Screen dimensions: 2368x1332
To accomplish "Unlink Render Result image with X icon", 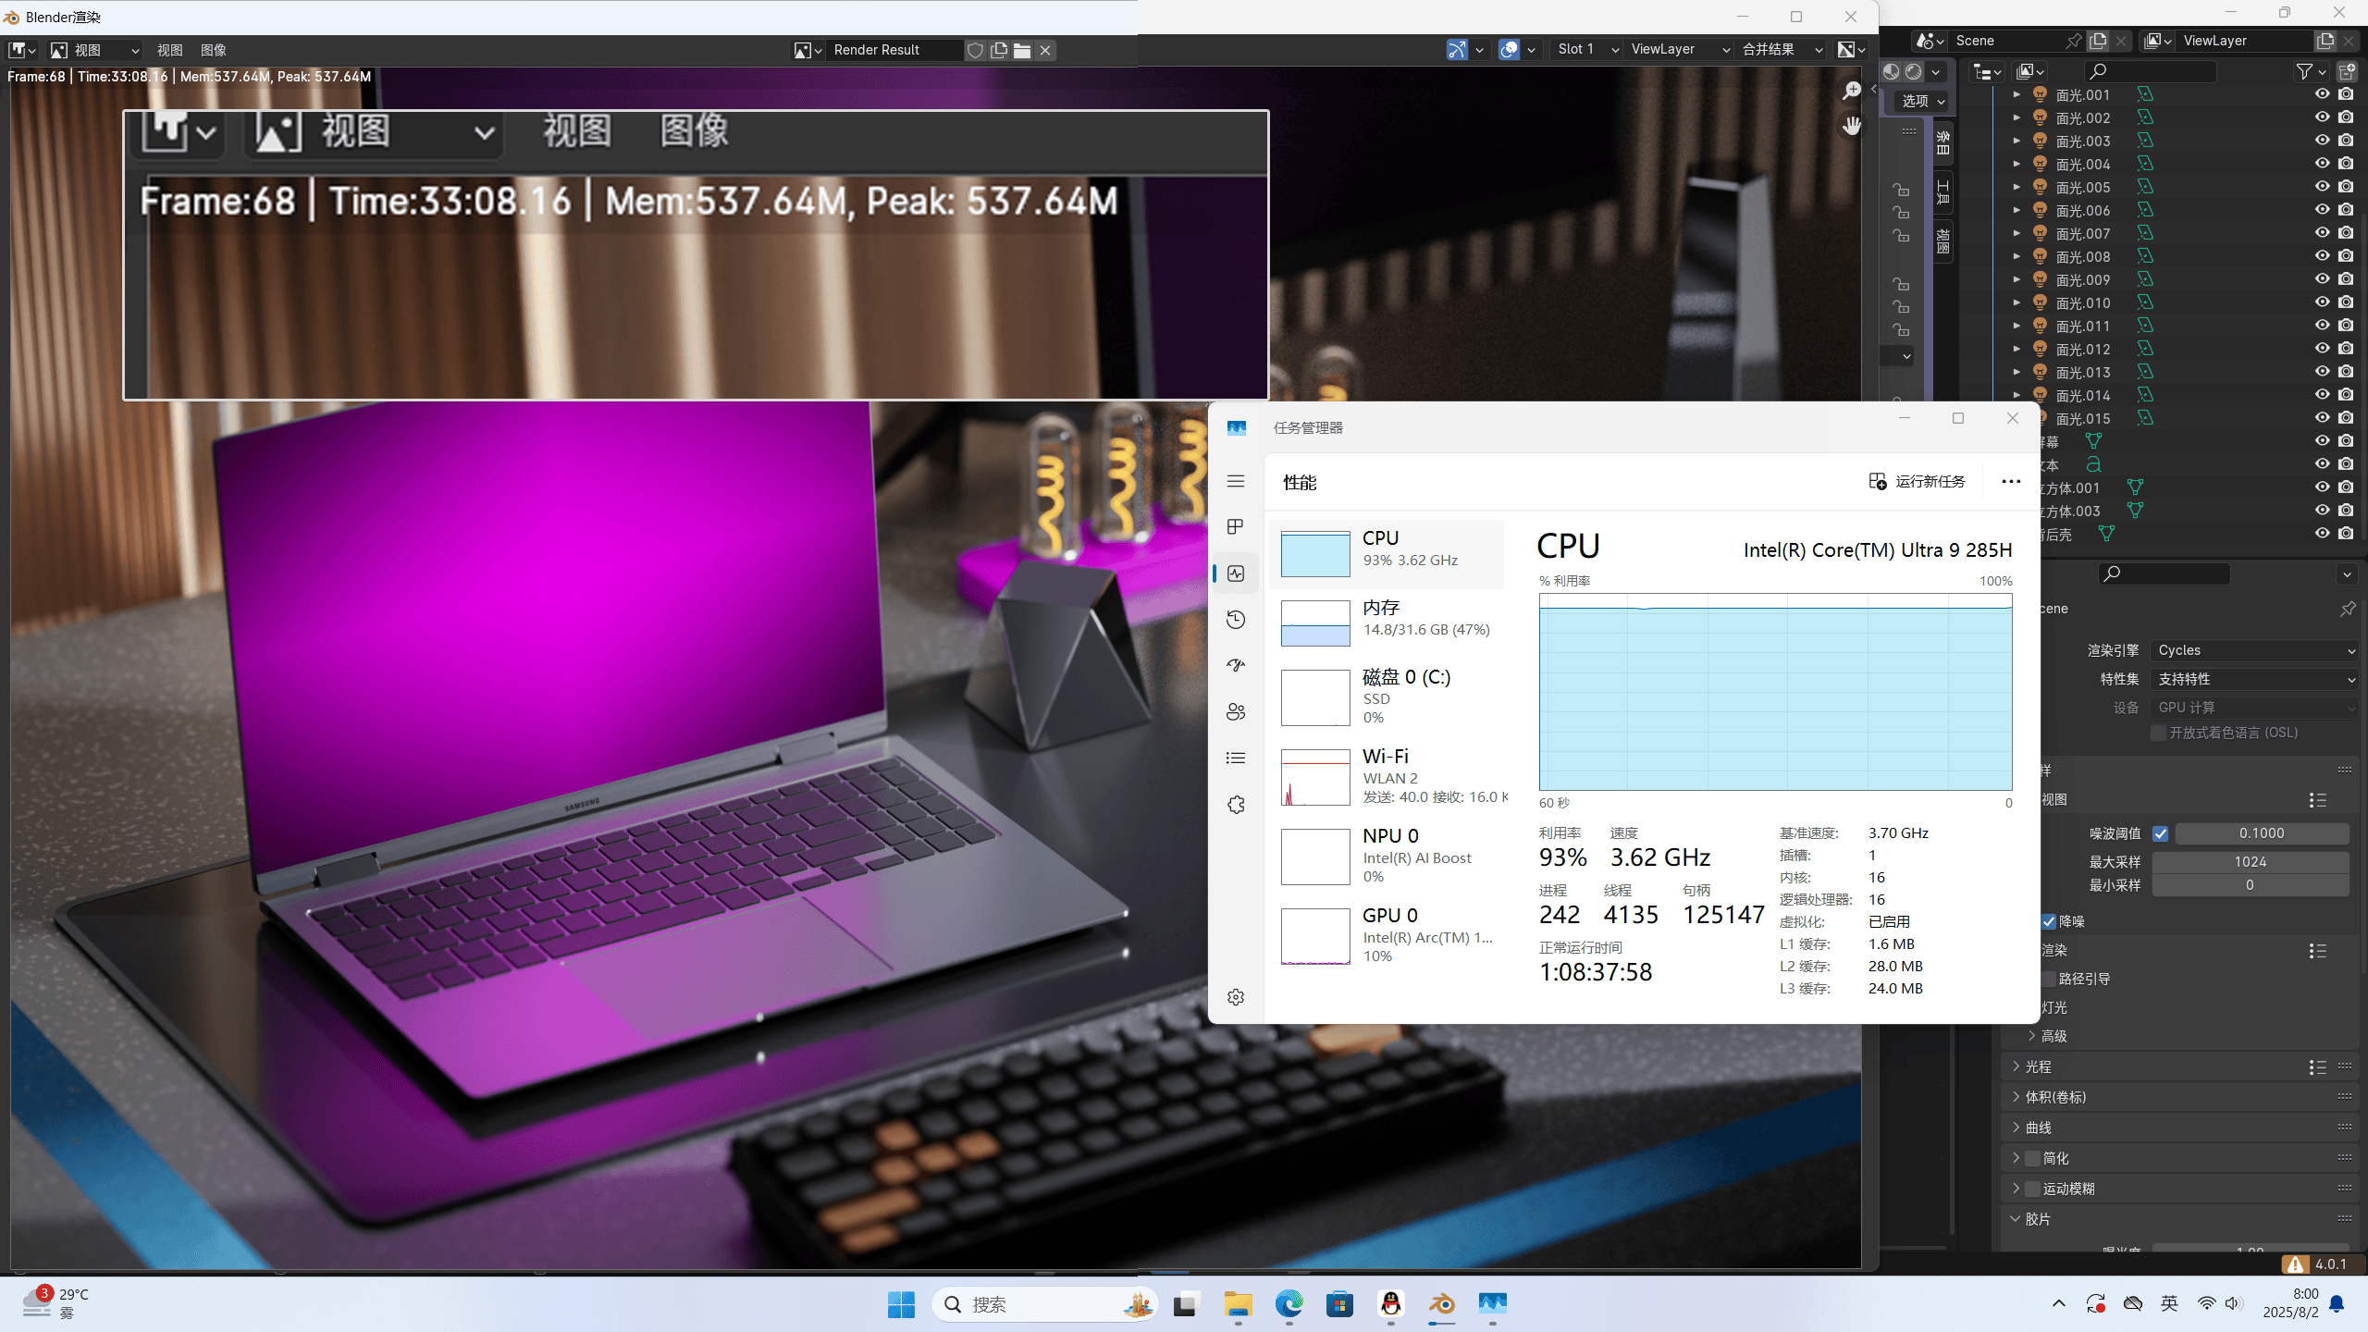I will [x=1045, y=50].
